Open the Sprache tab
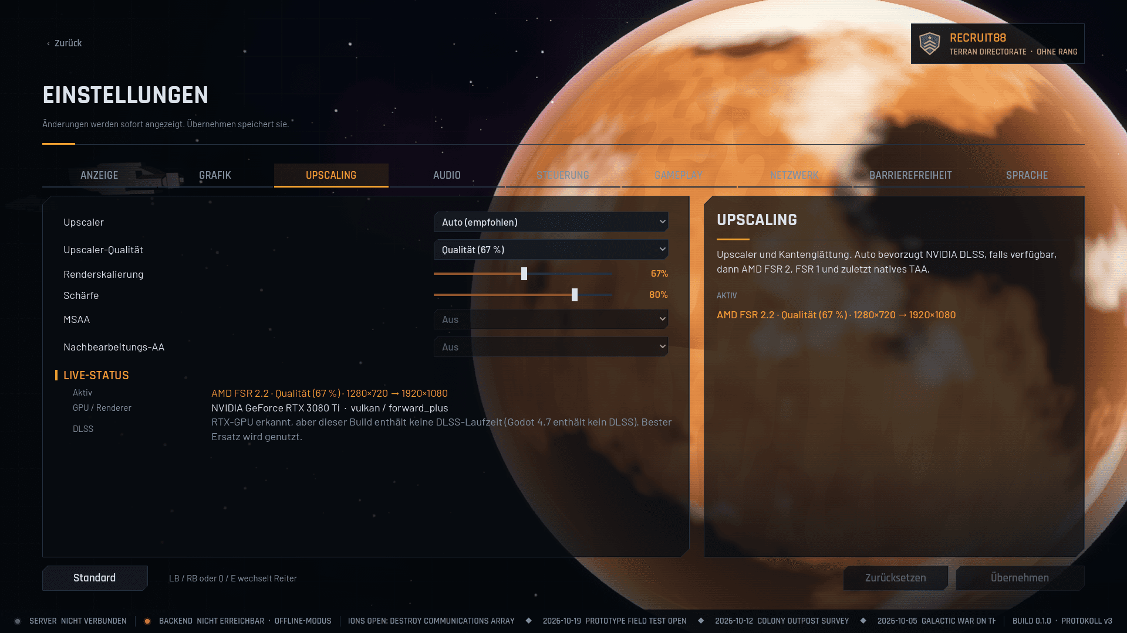This screenshot has width=1127, height=633. click(x=1027, y=175)
